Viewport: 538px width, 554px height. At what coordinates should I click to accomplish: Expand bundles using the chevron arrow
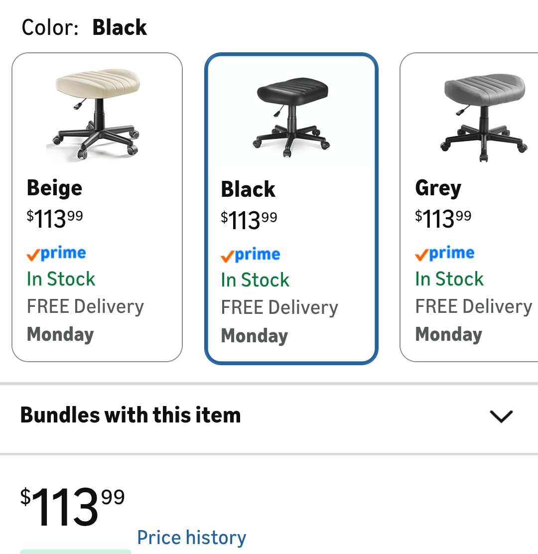point(501,416)
